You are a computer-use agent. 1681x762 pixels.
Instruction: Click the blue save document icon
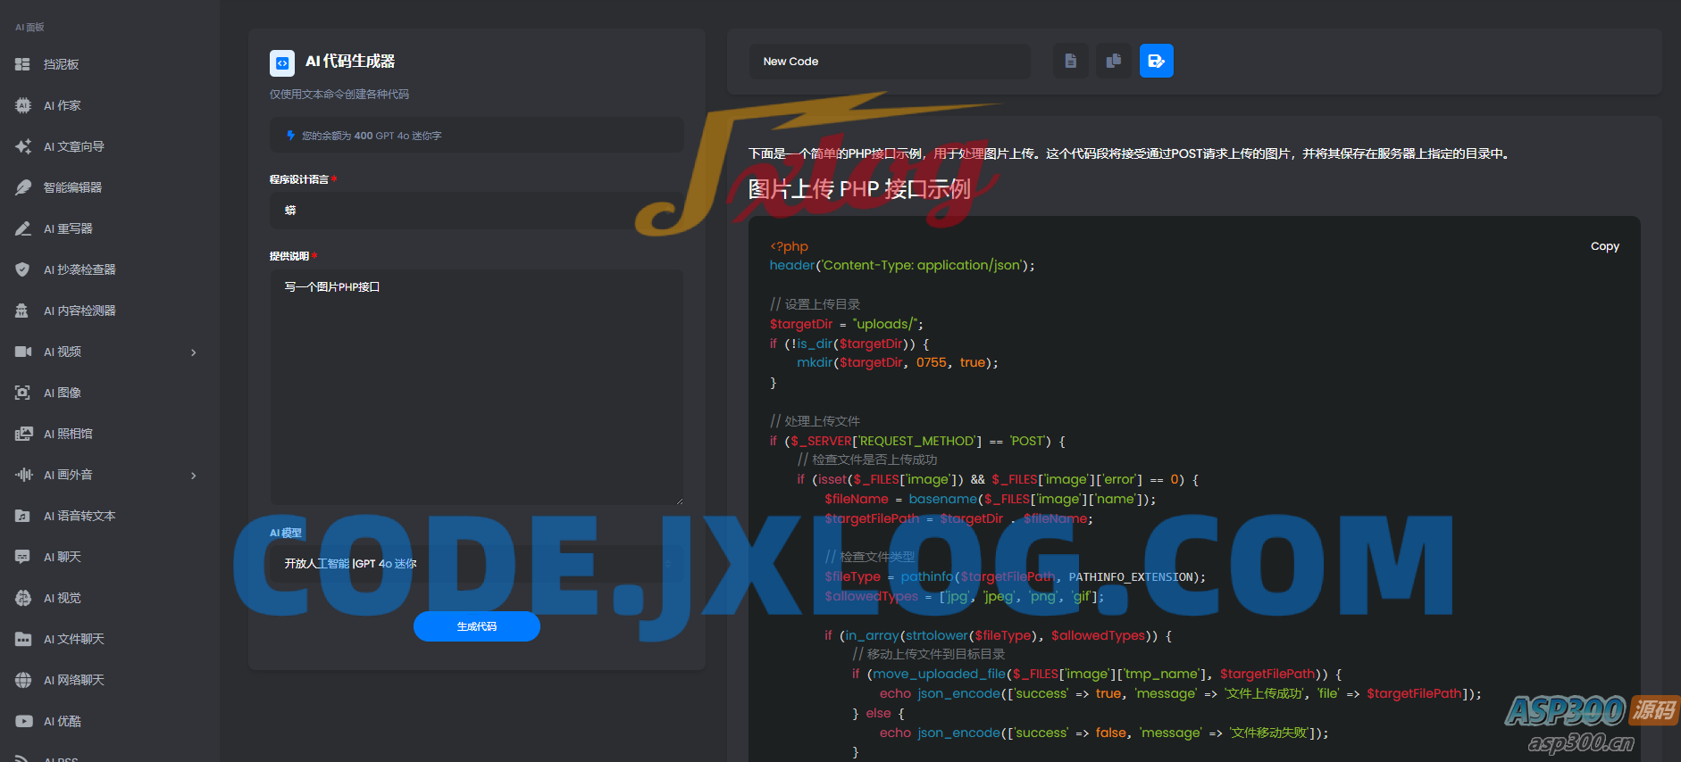pyautogui.click(x=1156, y=62)
